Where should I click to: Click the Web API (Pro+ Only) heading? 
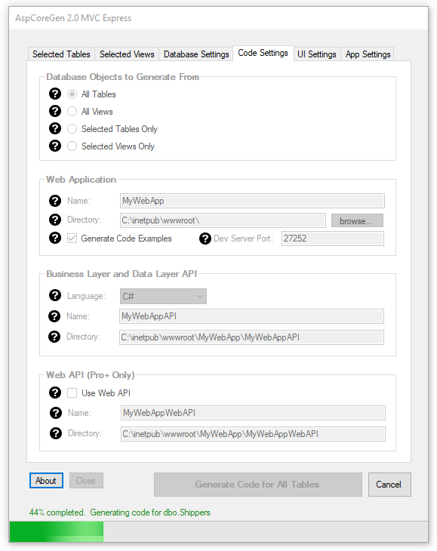pyautogui.click(x=91, y=375)
